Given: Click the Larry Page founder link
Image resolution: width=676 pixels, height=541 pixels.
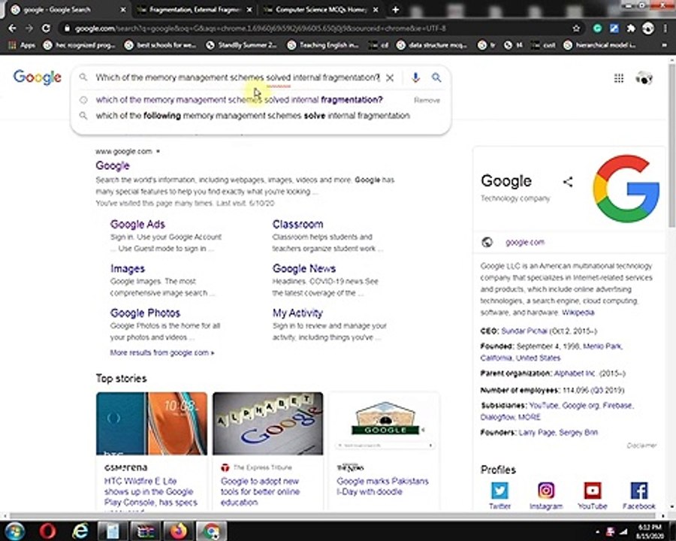Looking at the screenshot, I should pyautogui.click(x=537, y=432).
